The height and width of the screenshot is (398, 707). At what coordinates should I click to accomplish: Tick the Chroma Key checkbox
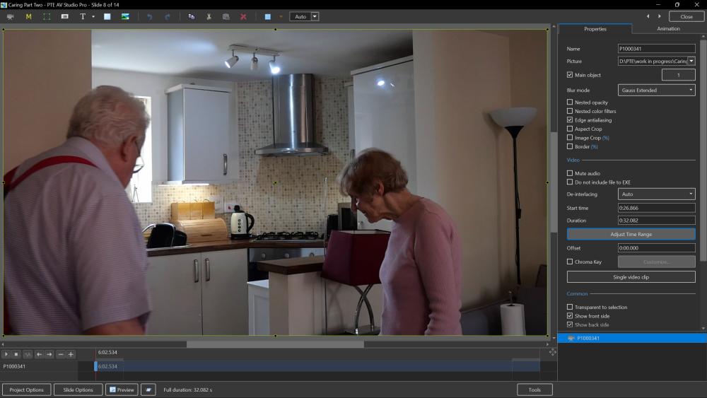tap(570, 262)
